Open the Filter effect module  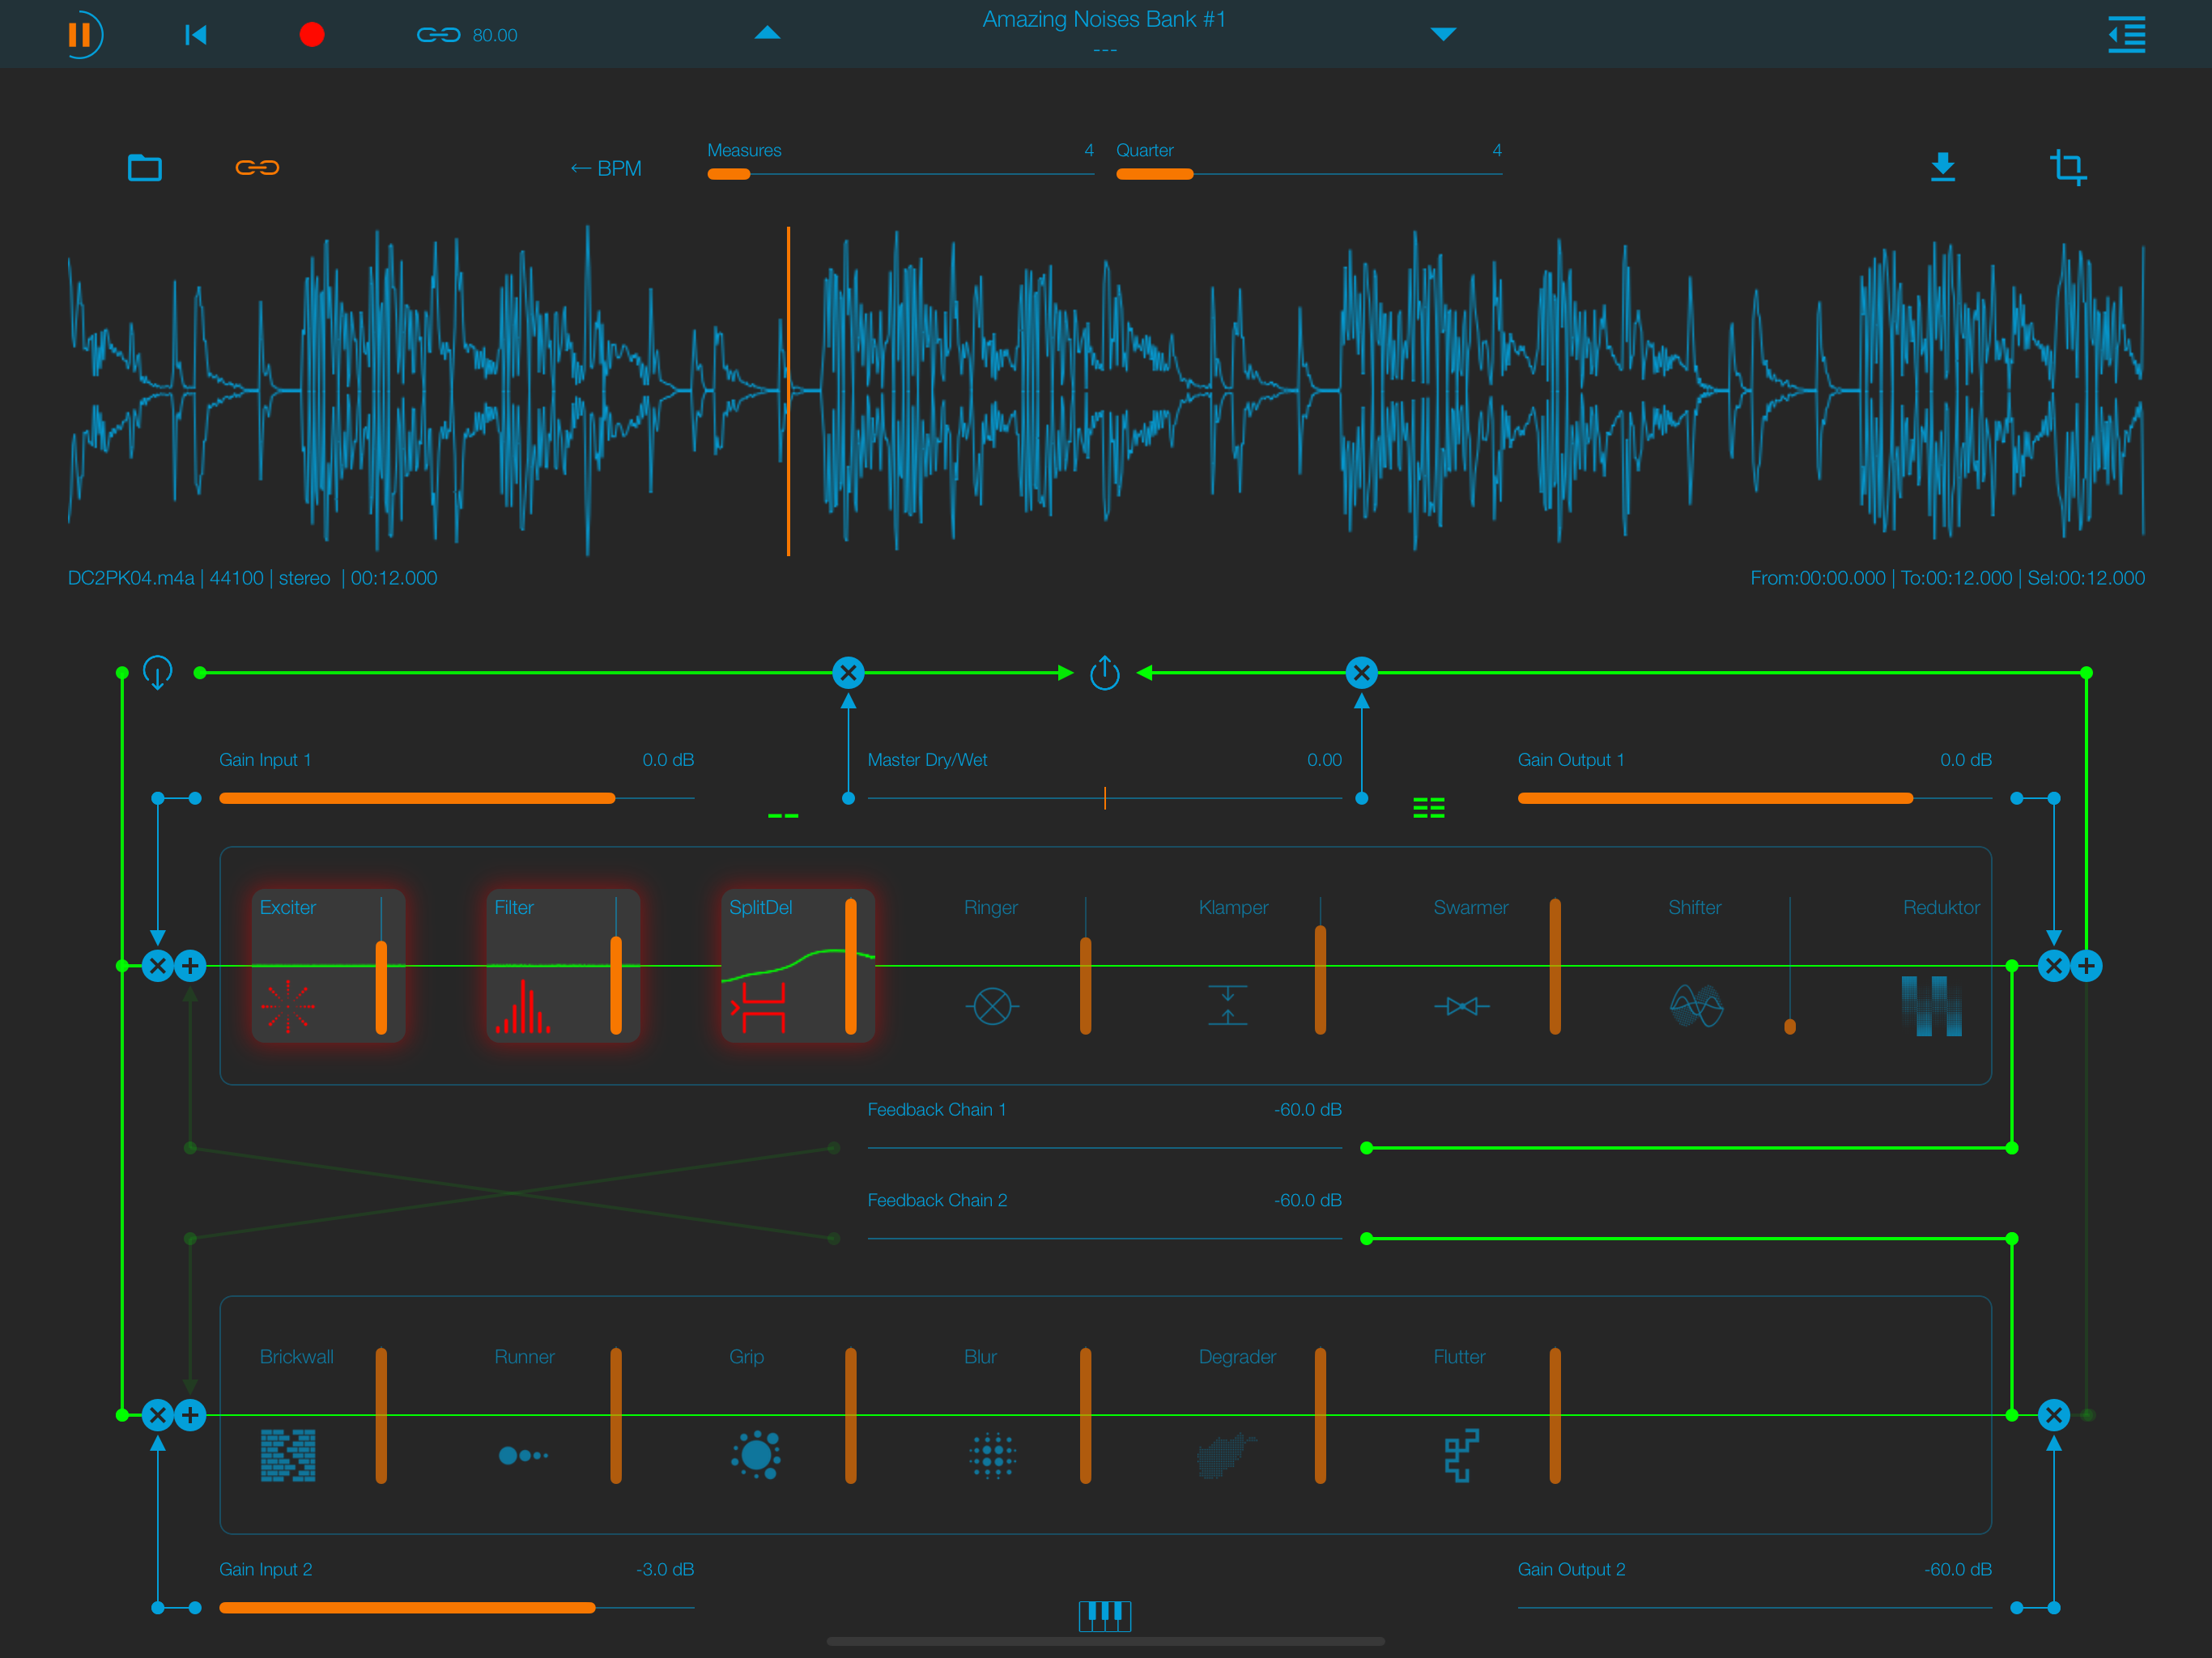click(563, 965)
